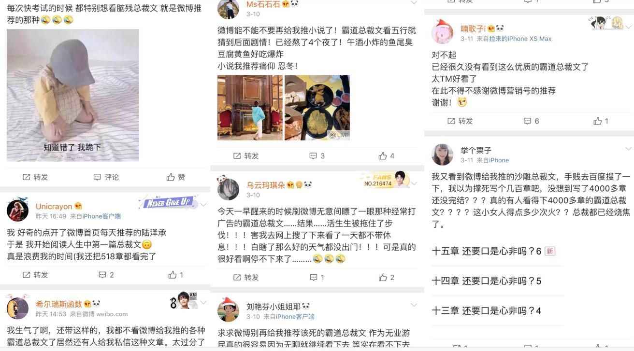Viewport: 634px width, 351px height.
Task: Expand options chevron on 刘艳芬小姐姐耶's post
Action: tap(414, 305)
